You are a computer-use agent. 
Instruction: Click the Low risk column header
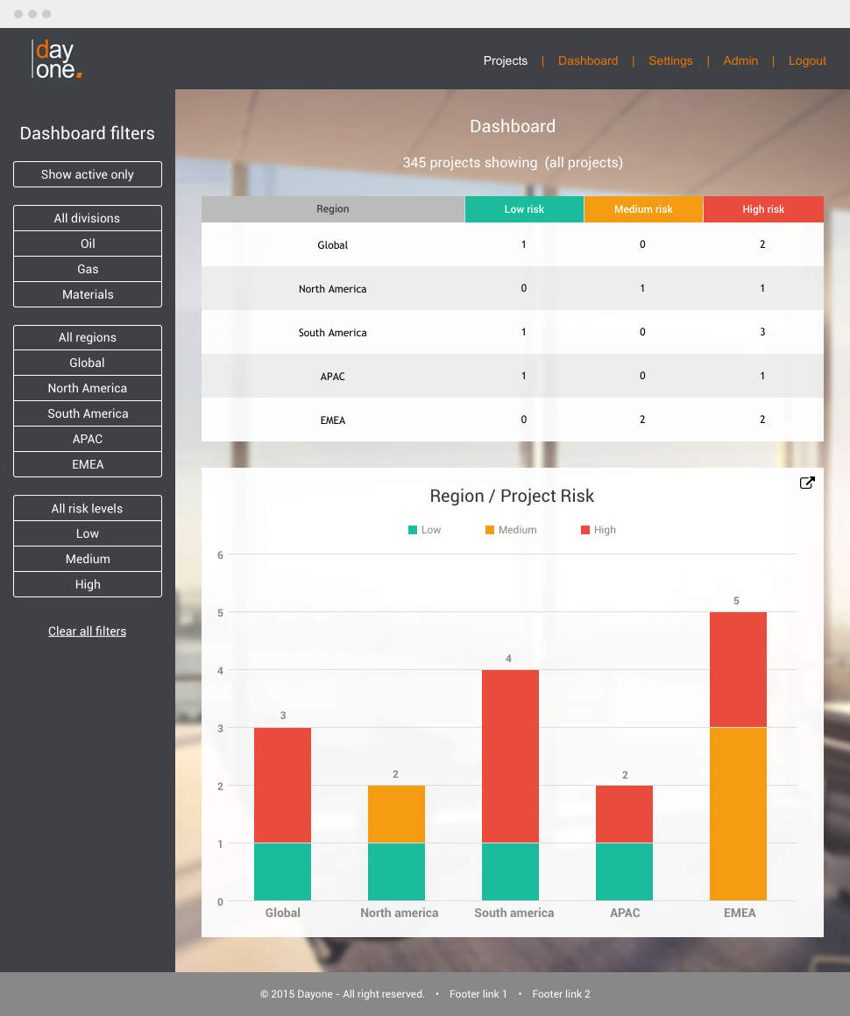click(x=524, y=209)
